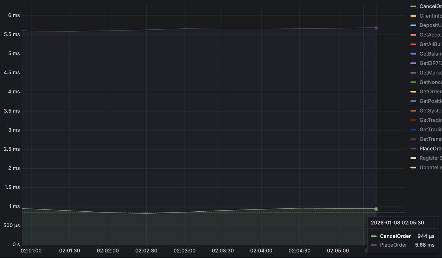
Task: Toggle the GetEIP712 series legend label
Action: [x=431, y=63]
